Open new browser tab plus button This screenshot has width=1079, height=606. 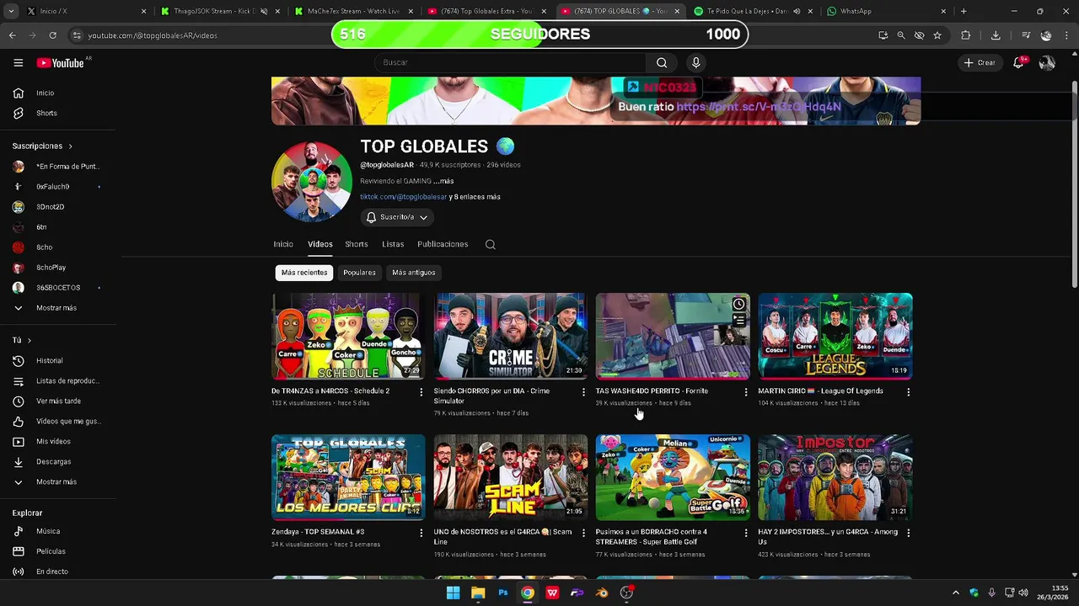[x=964, y=11]
